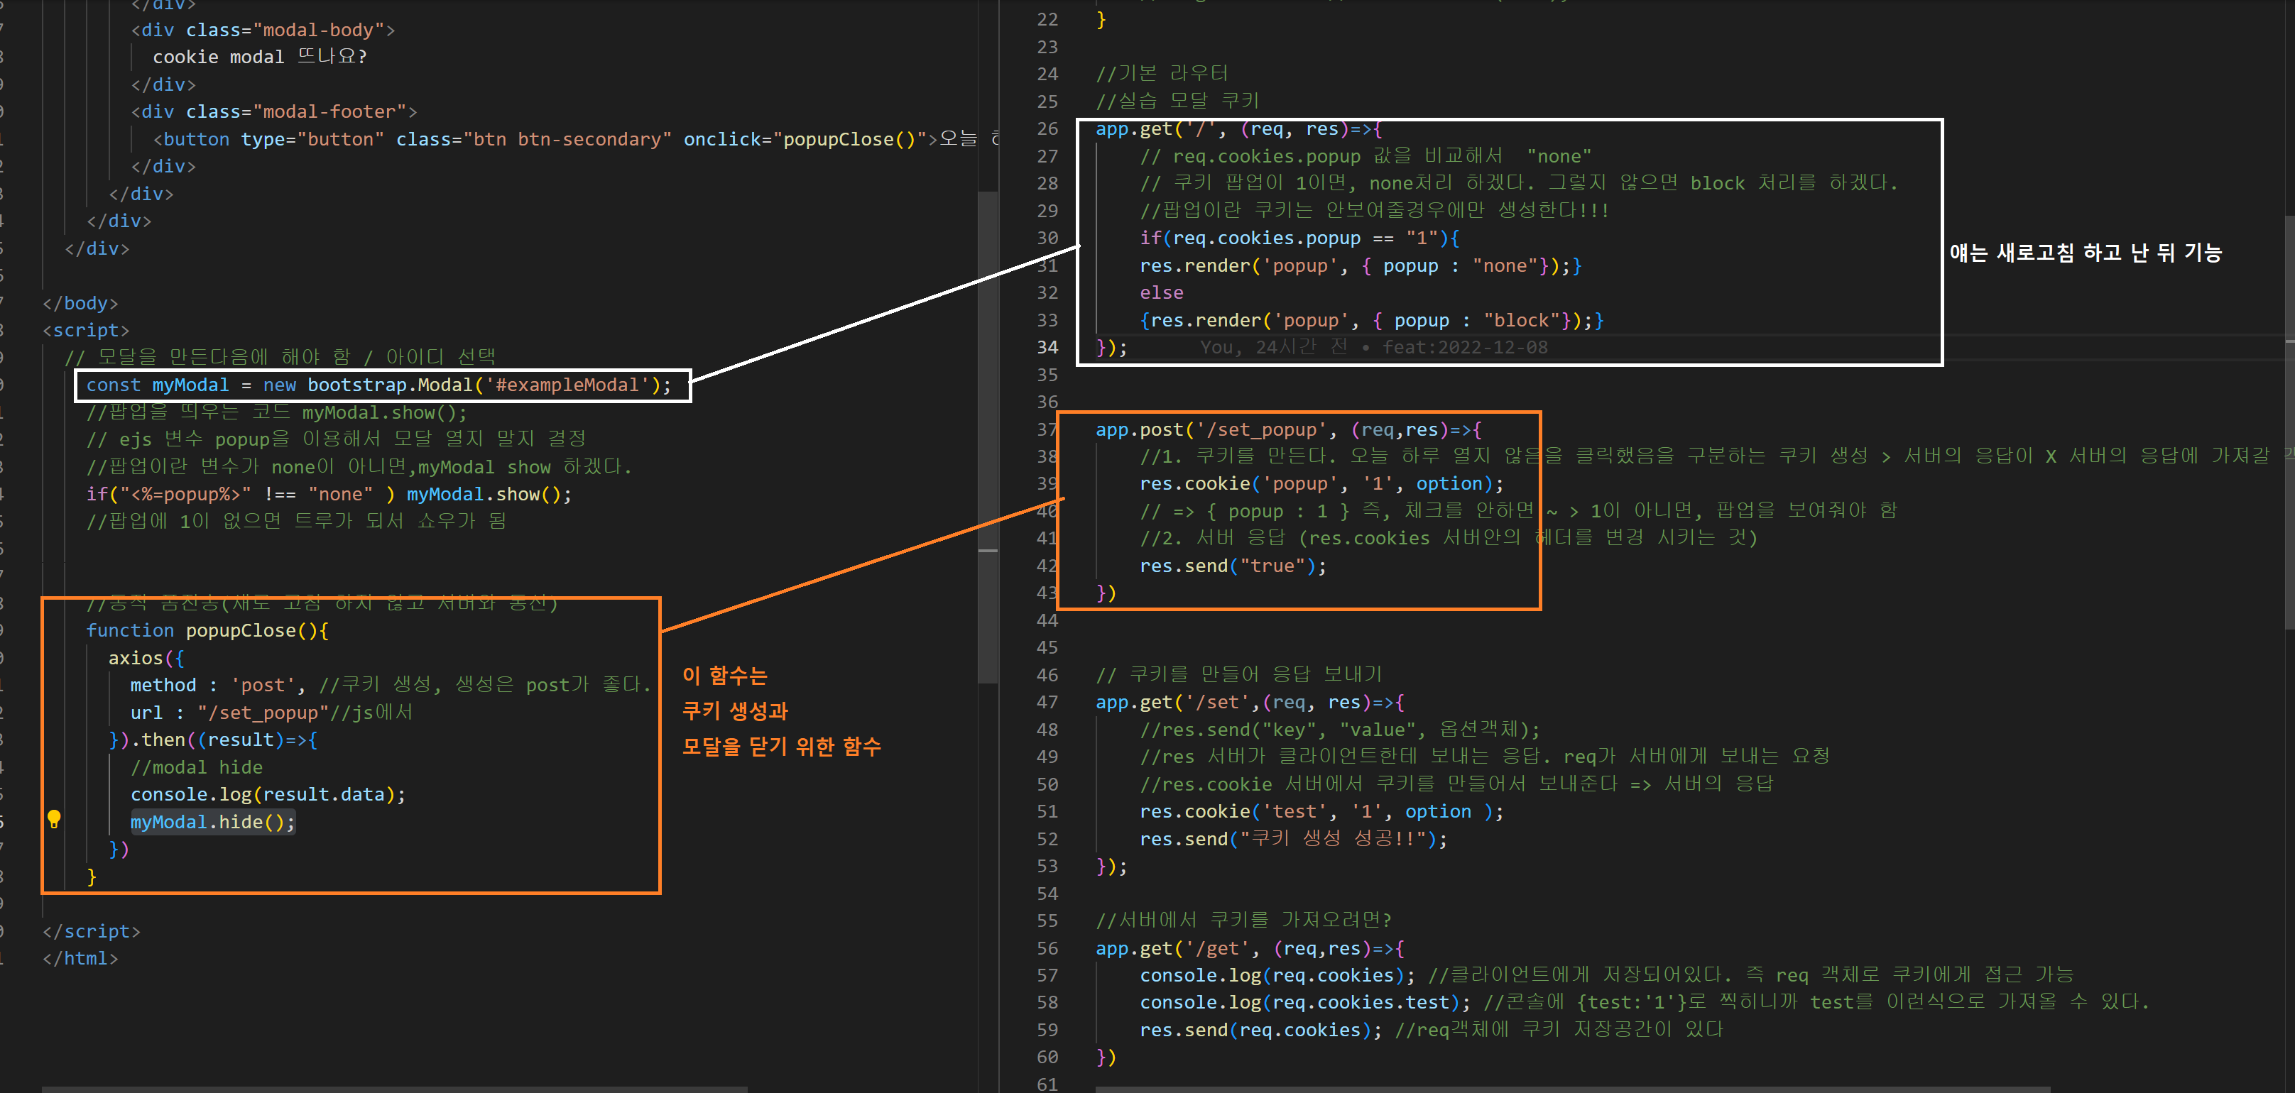Click the opening <script> tag
This screenshot has height=1093, width=2295.
click(x=85, y=329)
